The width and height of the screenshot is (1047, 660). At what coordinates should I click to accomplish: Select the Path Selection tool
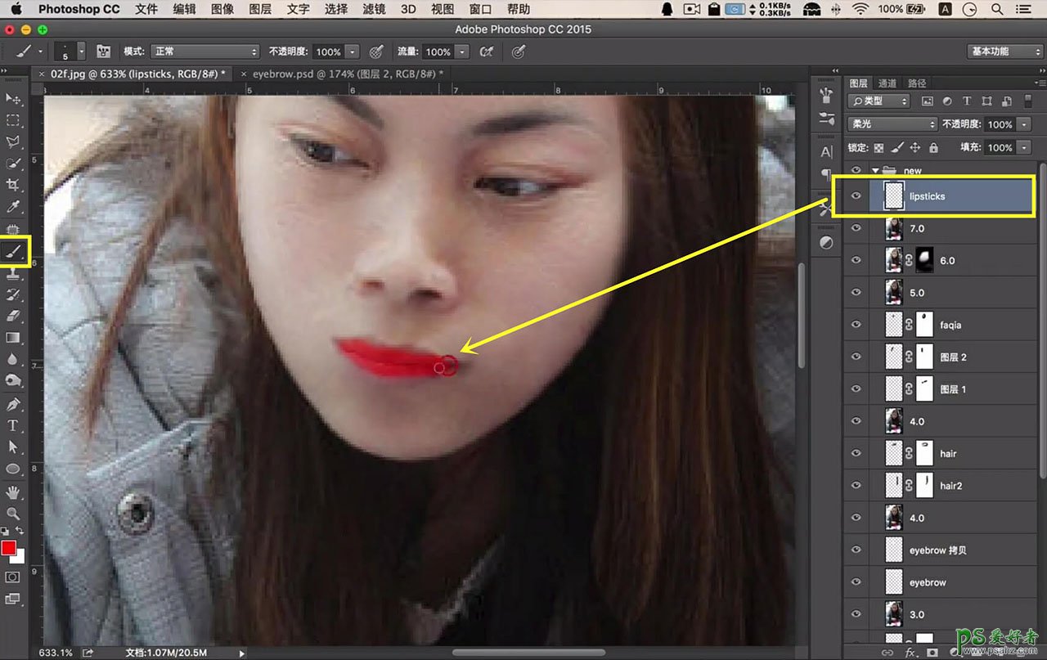[13, 447]
